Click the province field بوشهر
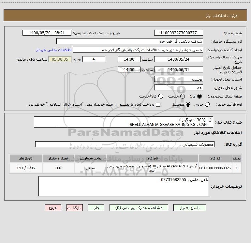The image size is (251, 243). tap(179, 79)
